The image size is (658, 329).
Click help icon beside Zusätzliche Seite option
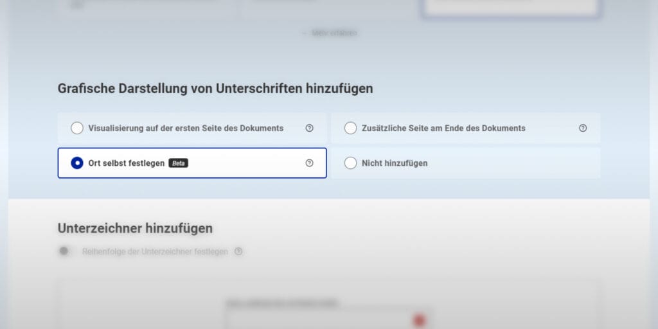coord(582,128)
